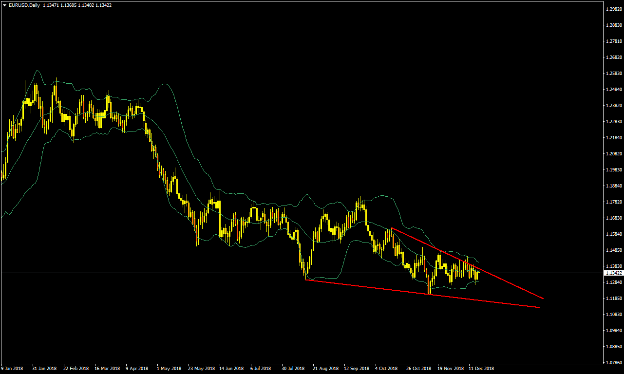
Task: Click the 1.13422 current price label
Action: coord(613,273)
